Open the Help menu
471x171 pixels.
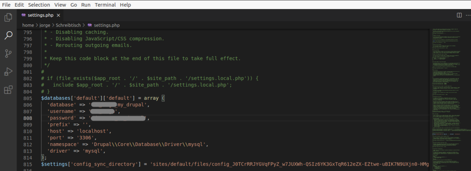(x=125, y=5)
